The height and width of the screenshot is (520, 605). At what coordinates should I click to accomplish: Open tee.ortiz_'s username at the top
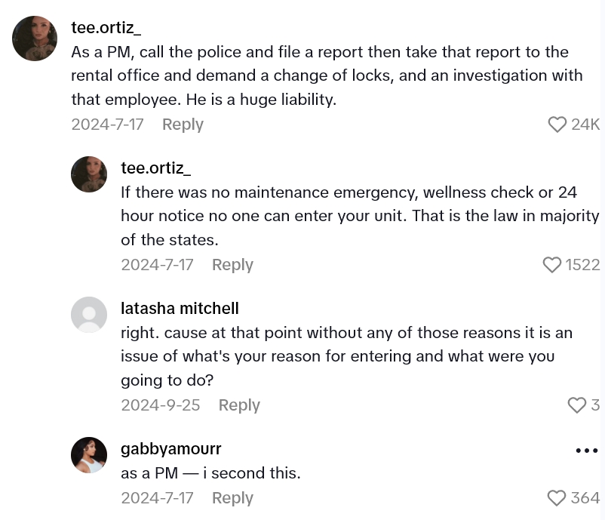pos(106,27)
